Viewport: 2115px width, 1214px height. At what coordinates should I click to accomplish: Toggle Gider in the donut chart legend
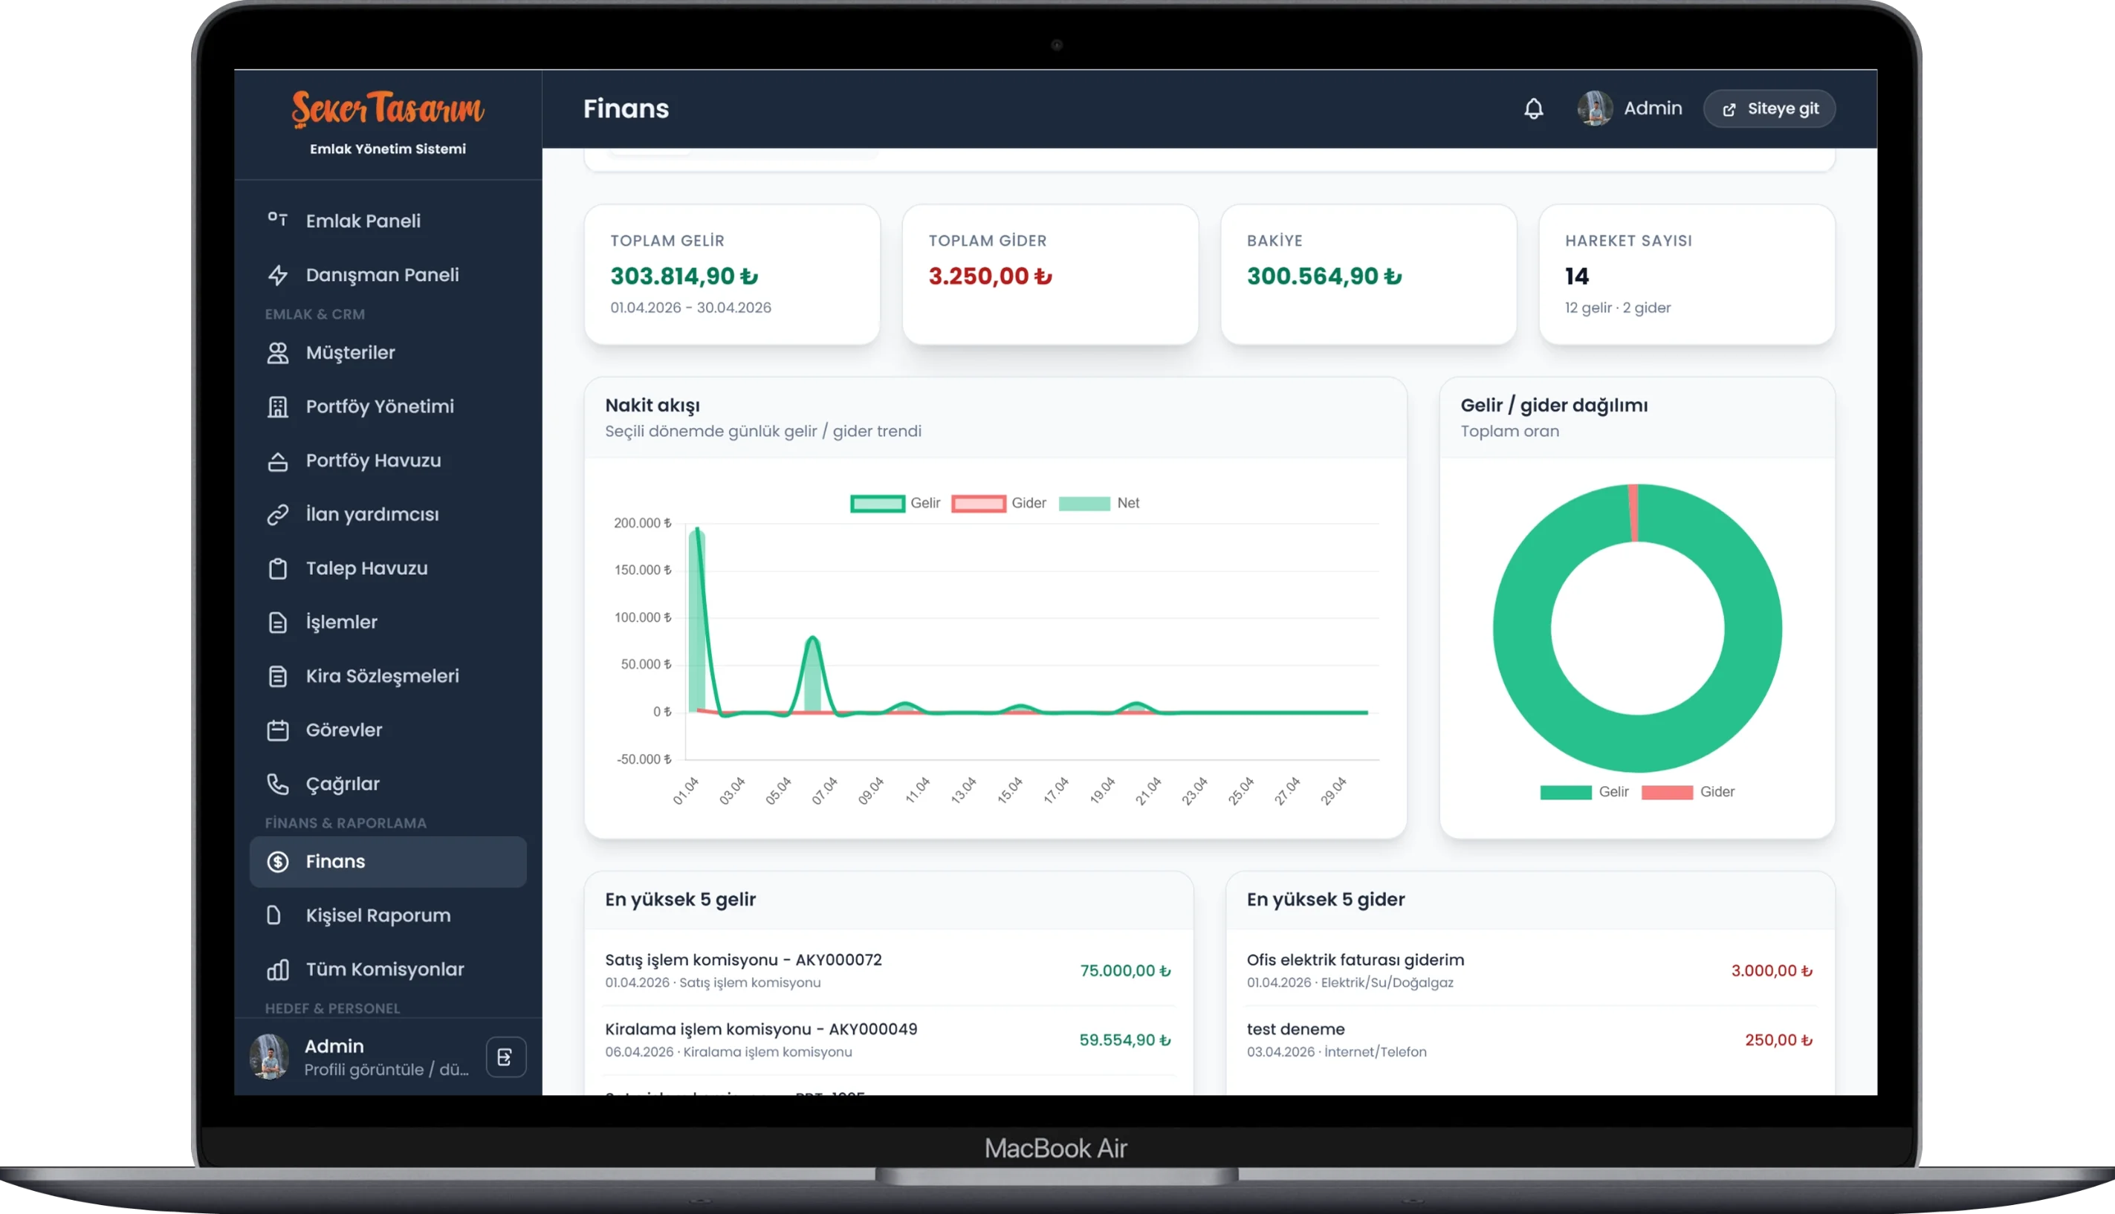click(1687, 792)
